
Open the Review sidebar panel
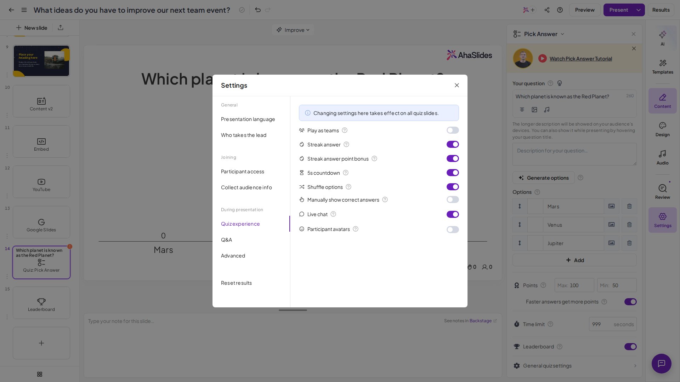coord(663,192)
